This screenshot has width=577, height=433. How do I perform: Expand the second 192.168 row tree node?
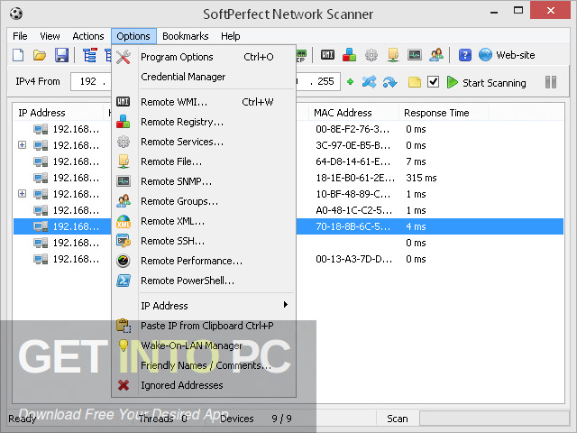coord(22,144)
